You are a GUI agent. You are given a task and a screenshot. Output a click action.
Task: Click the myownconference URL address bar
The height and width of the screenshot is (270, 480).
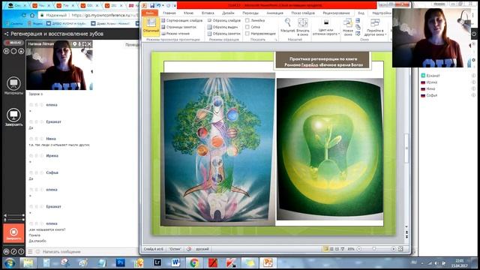coord(88,15)
